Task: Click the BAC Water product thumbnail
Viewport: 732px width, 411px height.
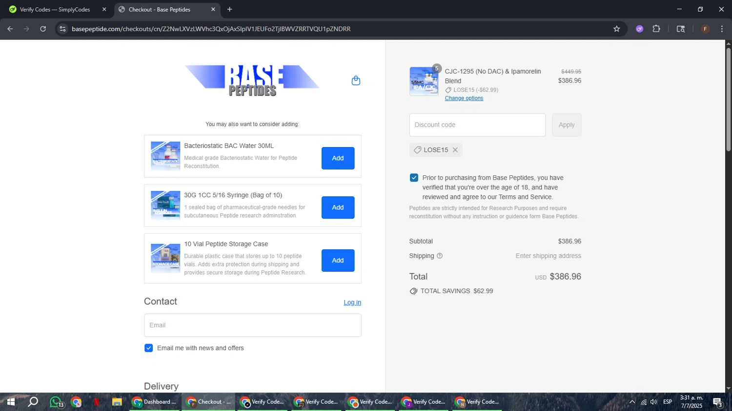Action: (165, 156)
